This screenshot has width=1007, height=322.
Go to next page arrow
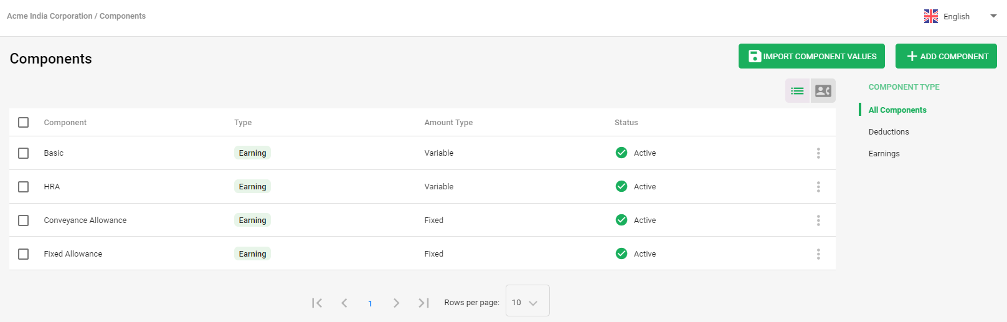tap(397, 303)
